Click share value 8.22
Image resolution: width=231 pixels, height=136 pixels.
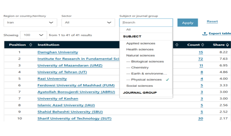pos(223,52)
